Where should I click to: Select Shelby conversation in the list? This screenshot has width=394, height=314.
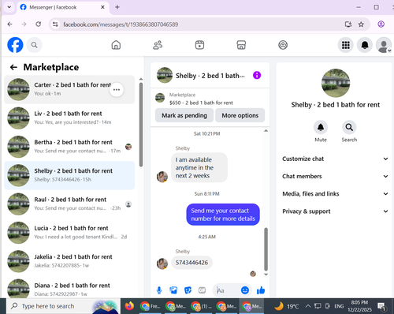(69, 175)
